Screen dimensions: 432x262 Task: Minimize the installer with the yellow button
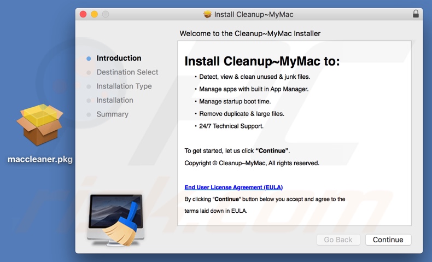(x=94, y=14)
